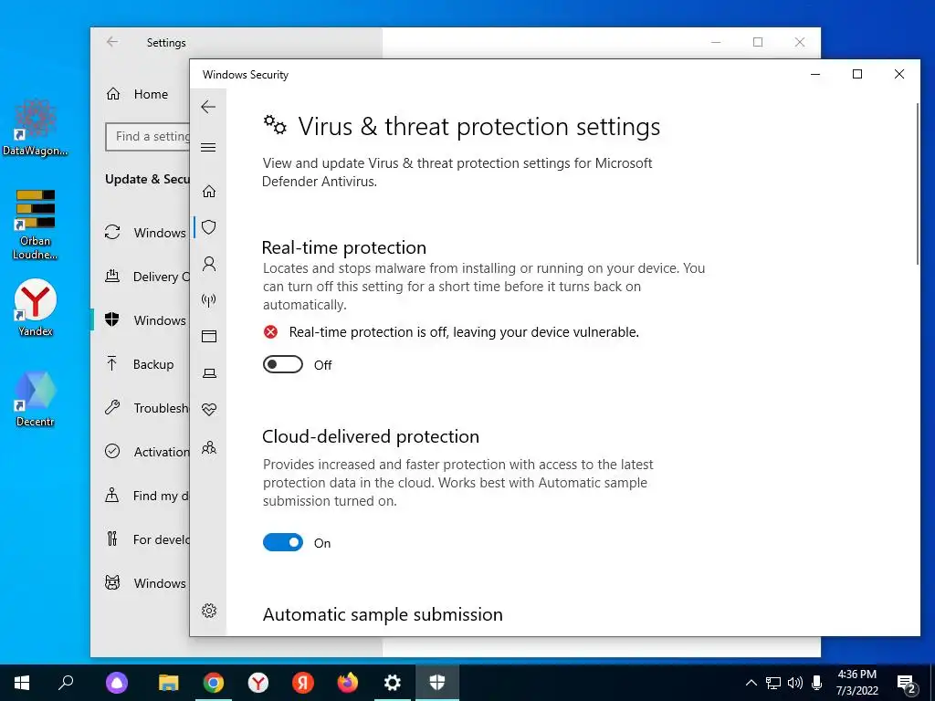
Task: Open the Alice assistant taskbar icon
Action: click(x=117, y=683)
